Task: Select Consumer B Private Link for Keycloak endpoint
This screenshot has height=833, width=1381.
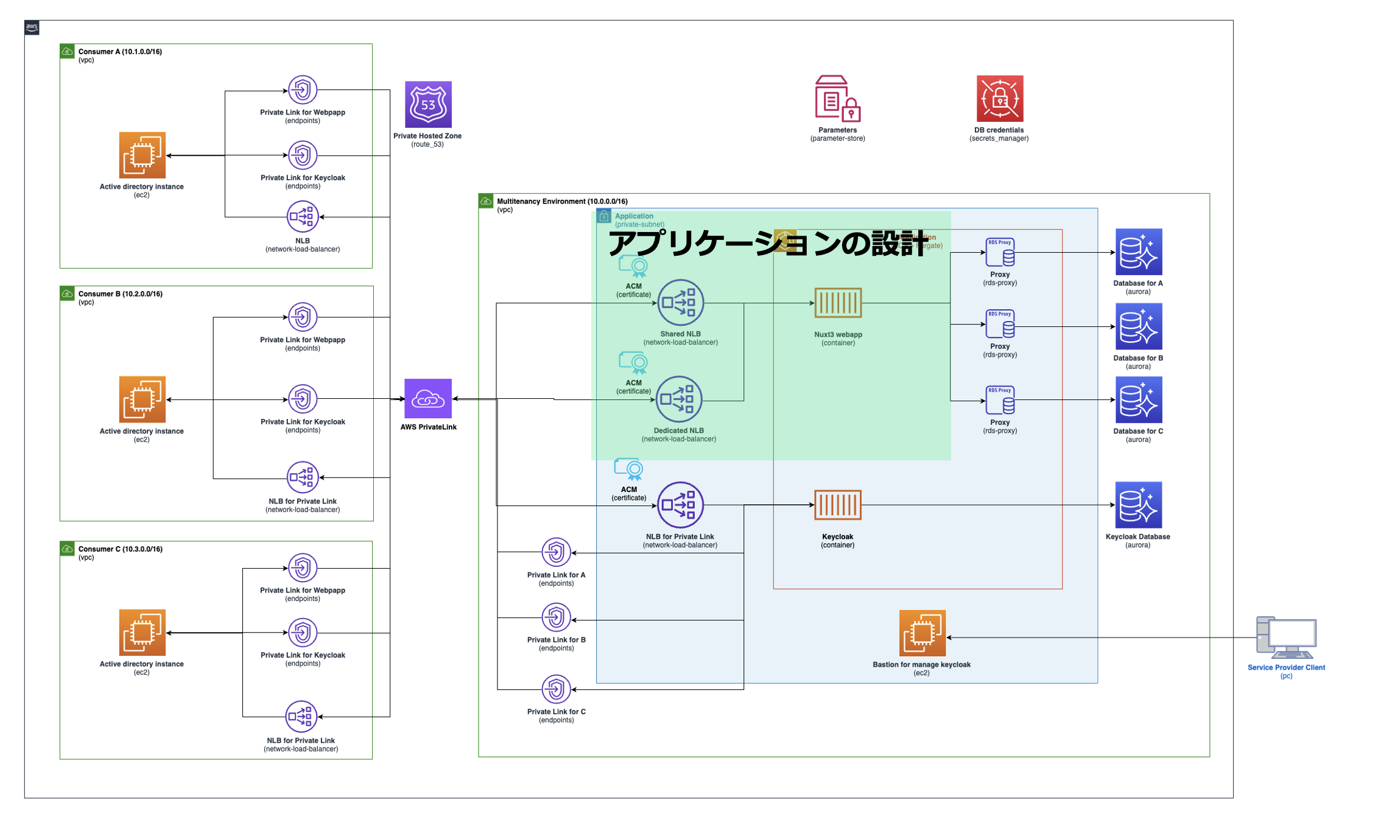Action: point(303,399)
